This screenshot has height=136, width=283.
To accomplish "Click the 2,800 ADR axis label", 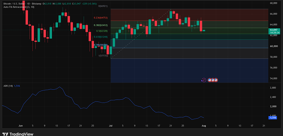I will 273,88.
